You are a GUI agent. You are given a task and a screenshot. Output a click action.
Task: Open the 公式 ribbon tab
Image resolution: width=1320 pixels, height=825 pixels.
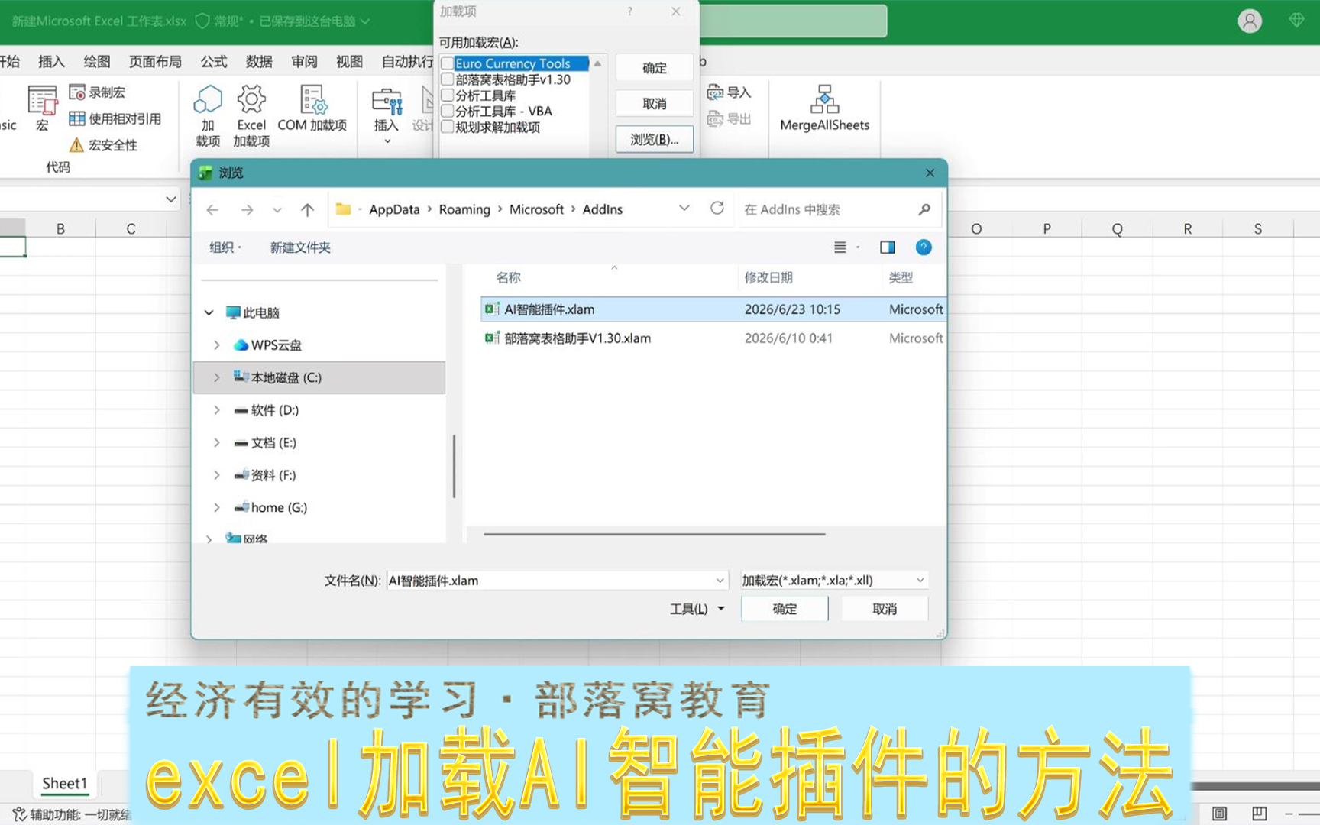[x=214, y=61]
